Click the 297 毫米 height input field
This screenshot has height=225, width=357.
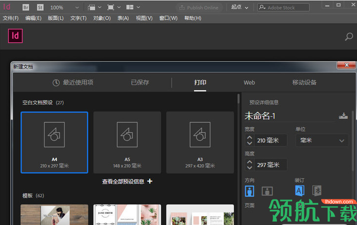pyautogui.click(x=271, y=165)
